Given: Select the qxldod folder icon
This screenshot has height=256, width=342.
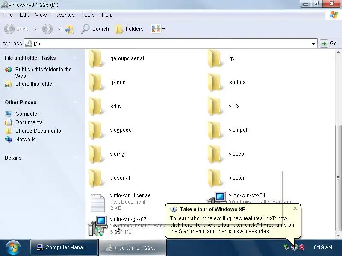Looking at the screenshot, I should click(96, 82).
